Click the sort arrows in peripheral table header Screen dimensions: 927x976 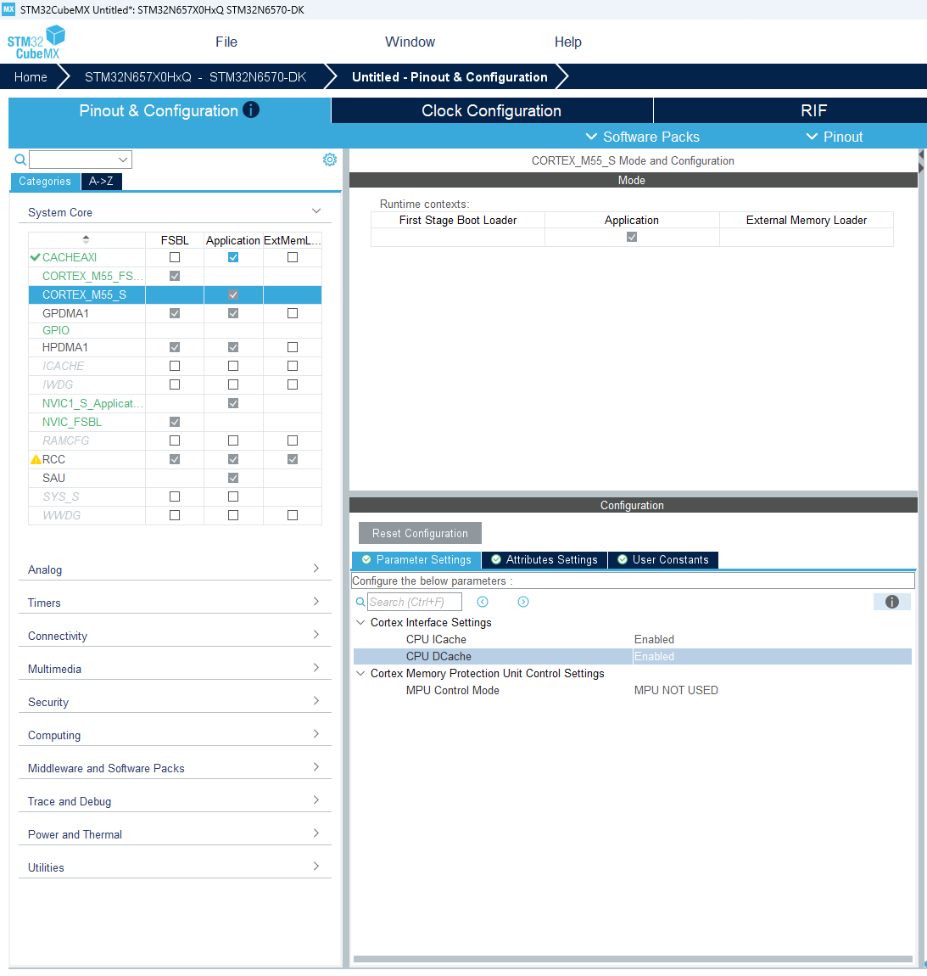[86, 239]
